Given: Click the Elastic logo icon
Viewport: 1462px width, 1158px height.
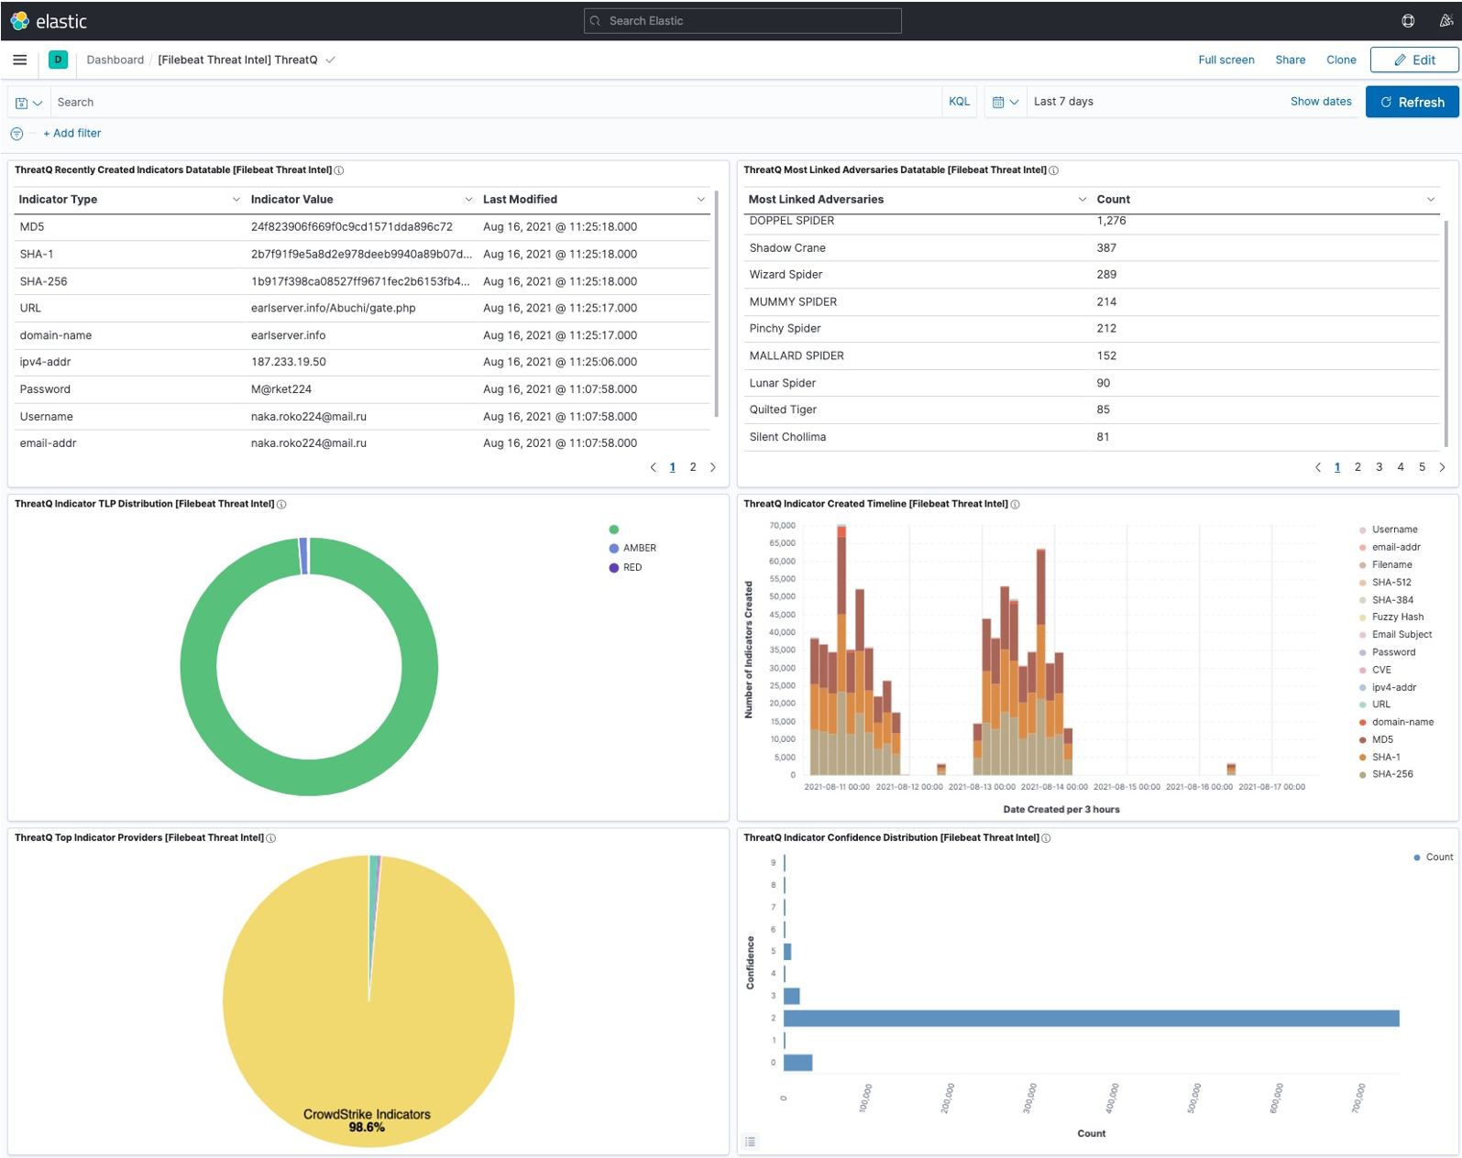Looking at the screenshot, I should (x=19, y=20).
